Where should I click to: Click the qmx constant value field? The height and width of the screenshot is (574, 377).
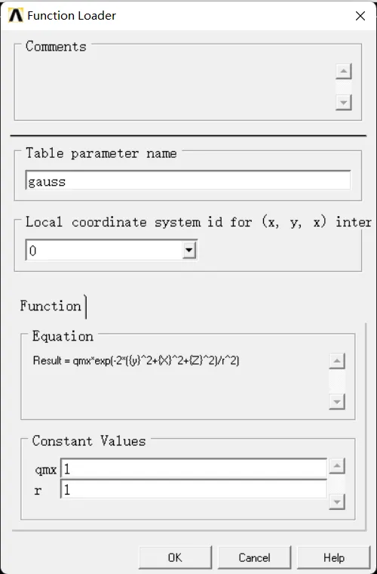tap(194, 469)
